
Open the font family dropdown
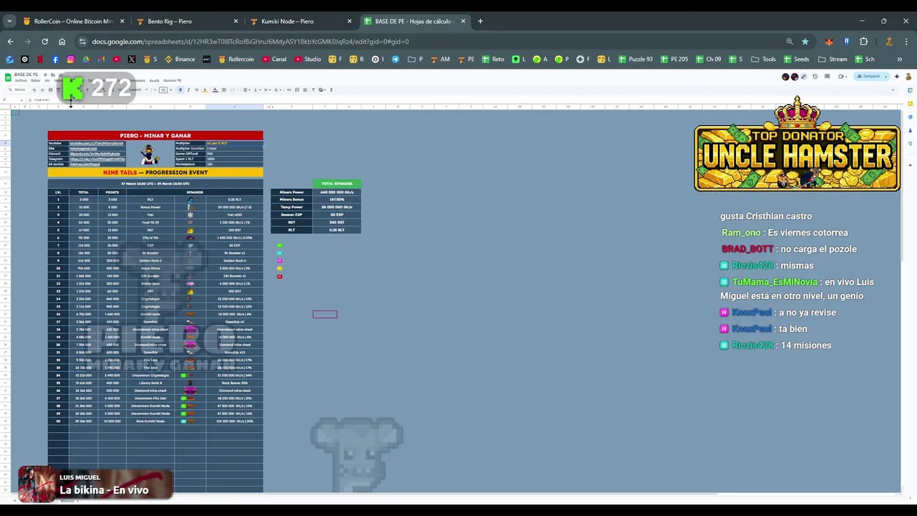point(139,90)
